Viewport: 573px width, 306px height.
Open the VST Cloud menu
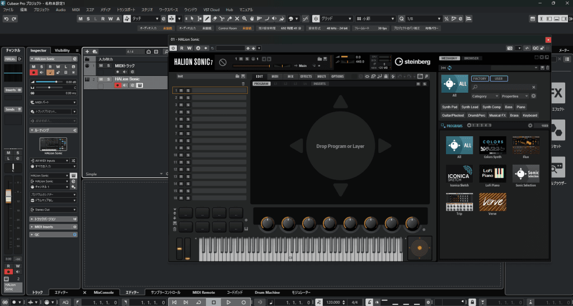(x=211, y=10)
